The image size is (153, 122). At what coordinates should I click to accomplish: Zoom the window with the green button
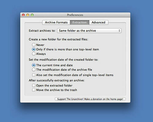32,15
